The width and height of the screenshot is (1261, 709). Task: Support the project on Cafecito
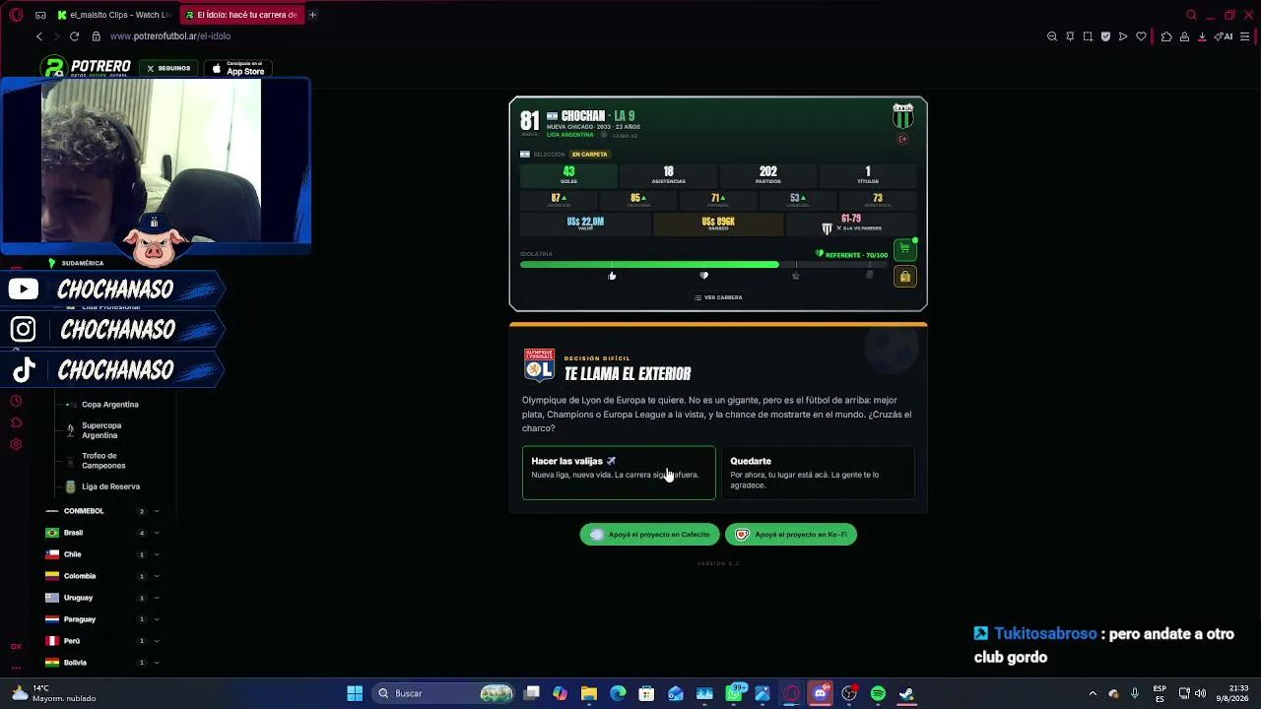coord(649,535)
